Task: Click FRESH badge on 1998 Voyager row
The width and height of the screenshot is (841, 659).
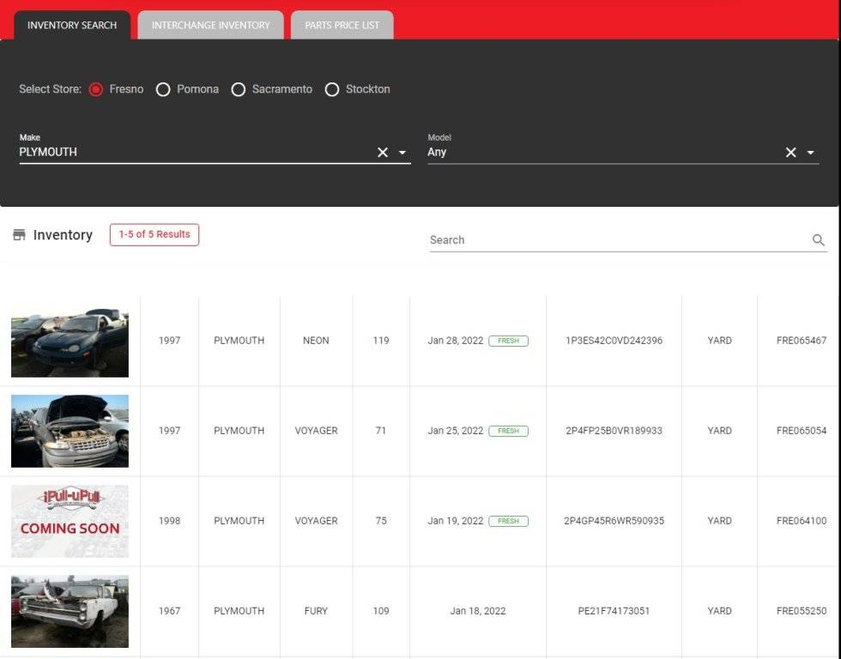Action: (508, 521)
